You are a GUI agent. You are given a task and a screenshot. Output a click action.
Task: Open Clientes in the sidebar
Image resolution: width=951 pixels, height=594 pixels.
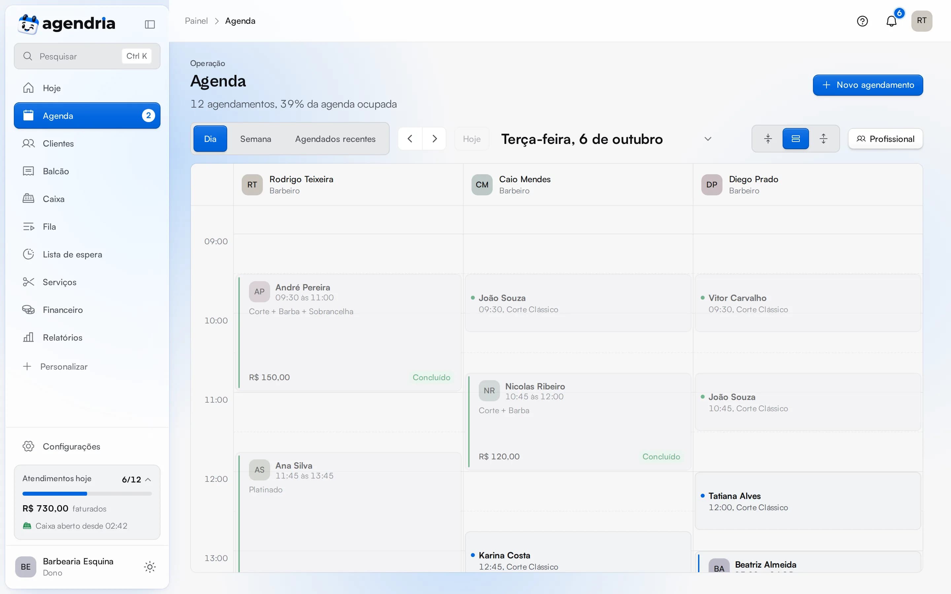tap(87, 144)
